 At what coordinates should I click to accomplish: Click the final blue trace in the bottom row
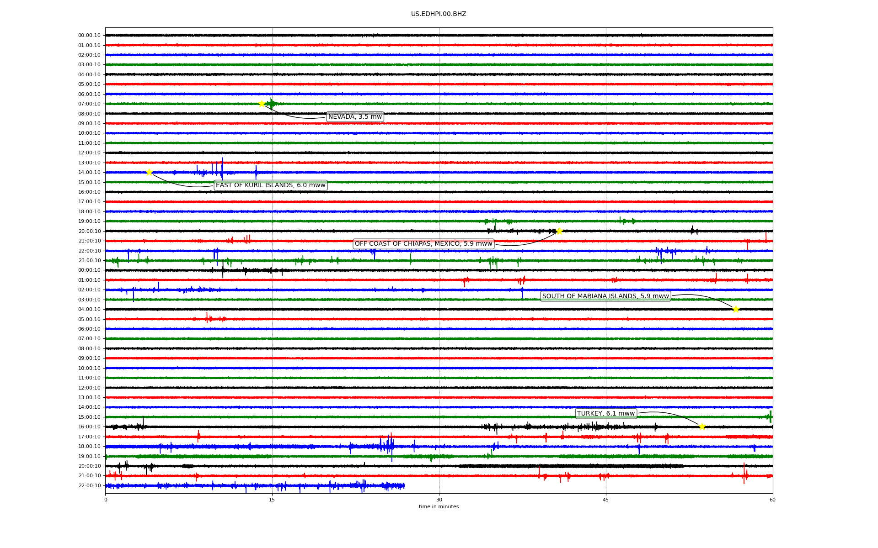255,485
